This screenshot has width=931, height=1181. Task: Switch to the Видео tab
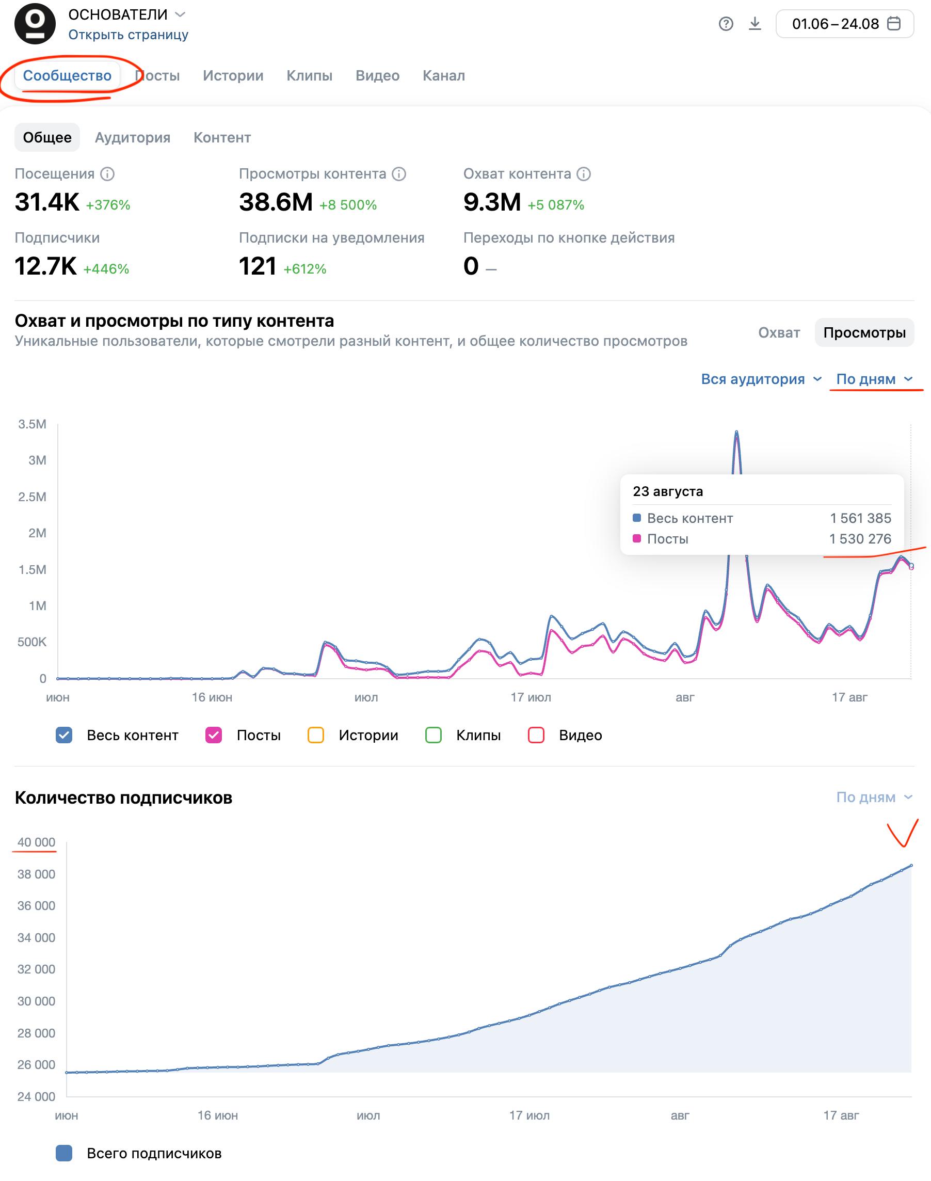point(378,76)
